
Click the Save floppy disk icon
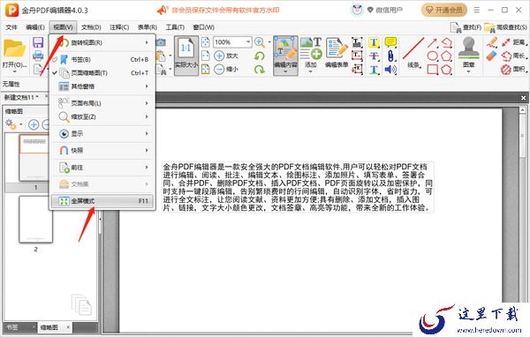[38, 42]
